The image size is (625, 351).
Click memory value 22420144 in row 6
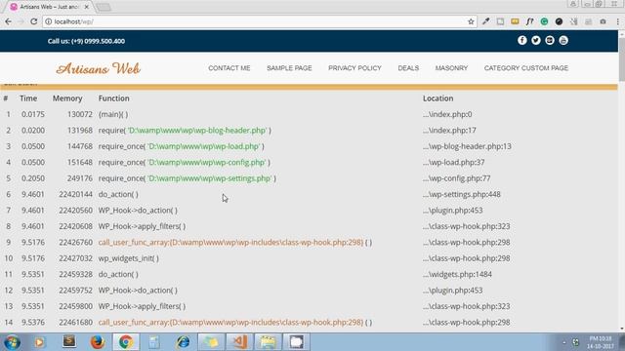pos(76,194)
